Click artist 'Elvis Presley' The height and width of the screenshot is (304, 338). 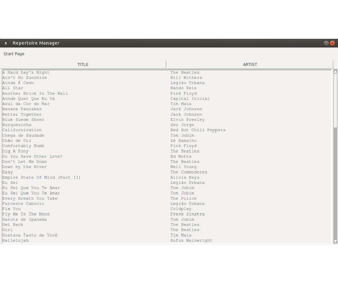point(188,120)
